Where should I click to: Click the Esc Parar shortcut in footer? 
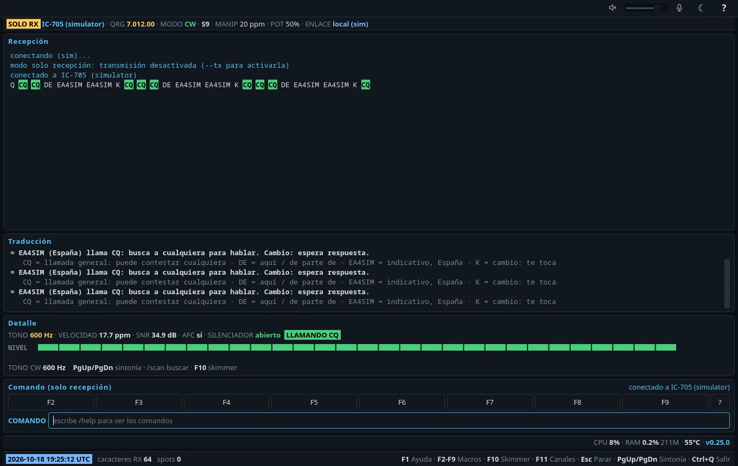point(596,459)
